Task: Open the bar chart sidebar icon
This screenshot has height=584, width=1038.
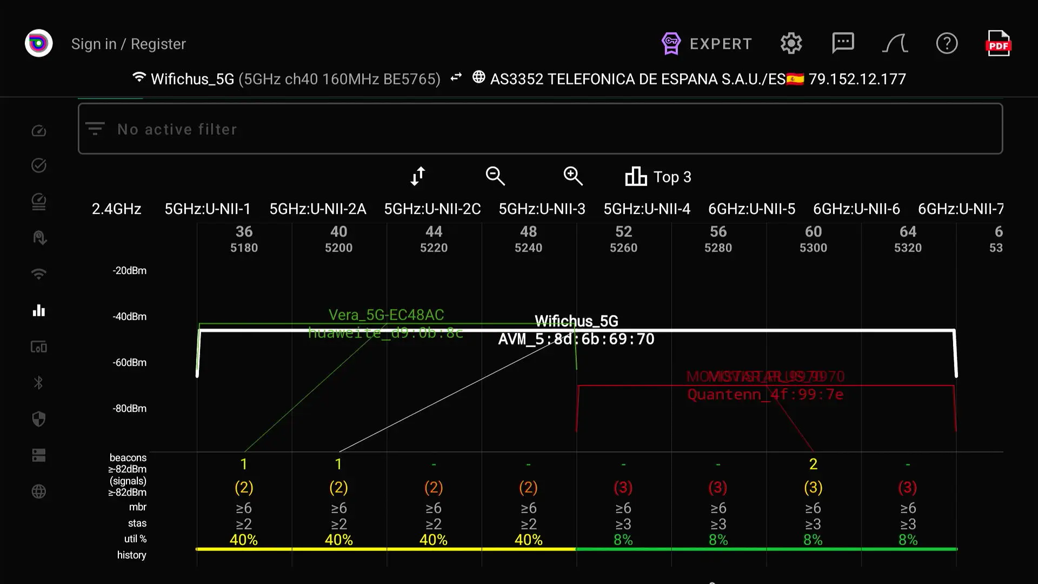Action: point(38,310)
